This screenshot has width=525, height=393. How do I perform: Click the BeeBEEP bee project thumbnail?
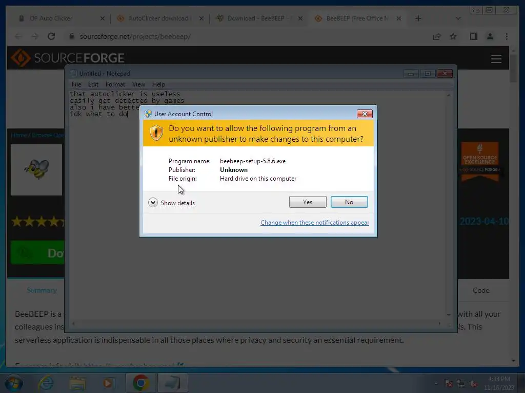click(x=36, y=170)
